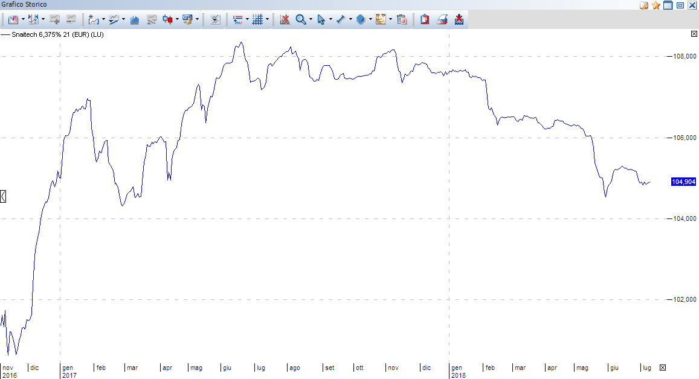Image resolution: width=699 pixels, height=379 pixels.
Task: Click the 104,904 current price label
Action: (x=683, y=182)
